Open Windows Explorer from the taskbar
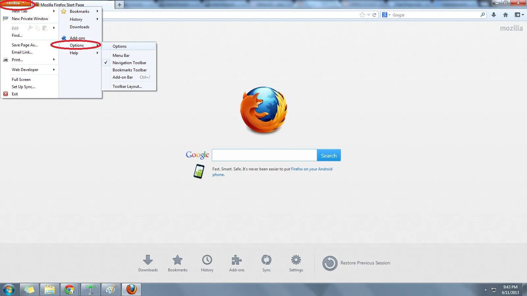Screen dimensions: 527x296 pos(50,289)
